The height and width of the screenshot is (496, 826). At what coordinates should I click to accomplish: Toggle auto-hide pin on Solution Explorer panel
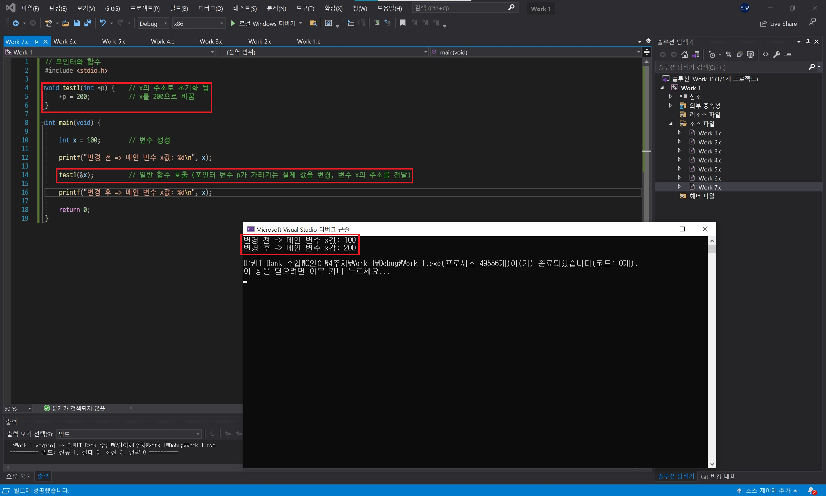coord(808,42)
